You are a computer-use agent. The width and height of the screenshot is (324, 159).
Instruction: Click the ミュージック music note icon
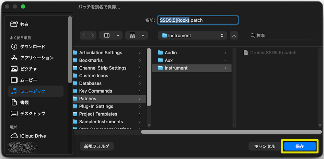click(x=14, y=91)
